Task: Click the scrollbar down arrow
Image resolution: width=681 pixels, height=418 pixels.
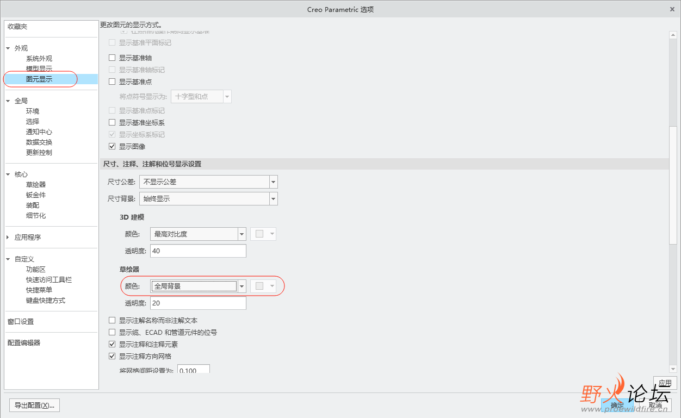Action: click(673, 369)
